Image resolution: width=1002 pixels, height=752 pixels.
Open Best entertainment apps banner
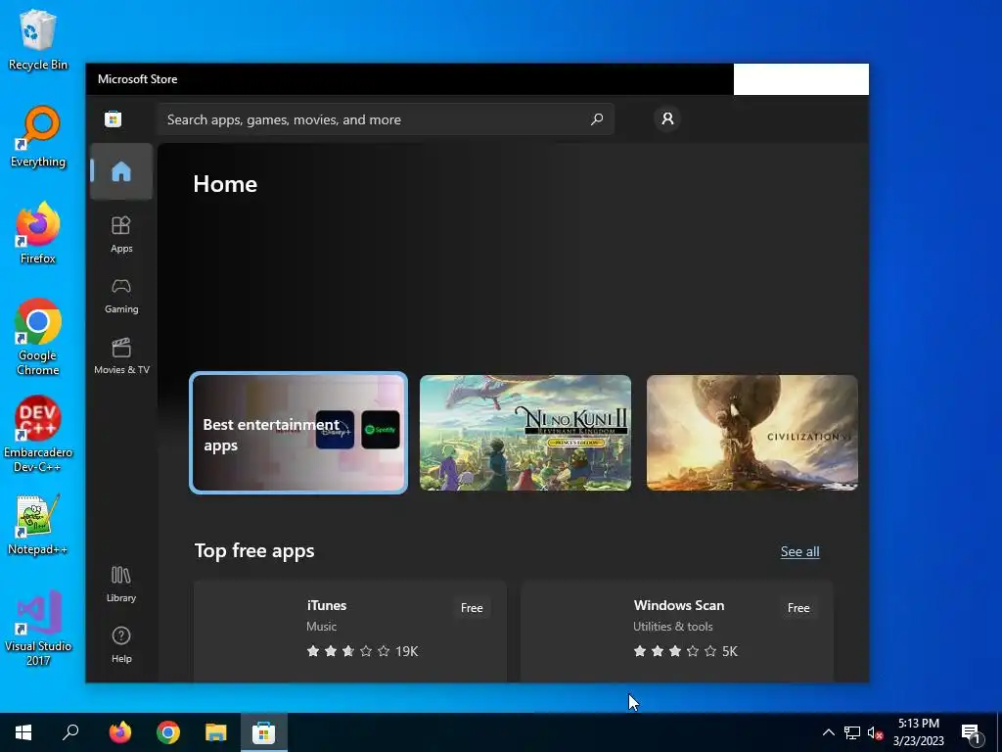tap(298, 433)
